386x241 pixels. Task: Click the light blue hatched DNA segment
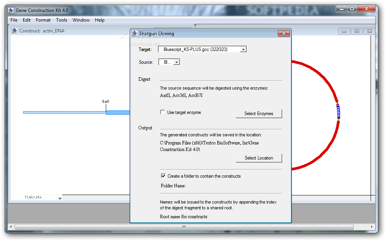[x=64, y=112]
